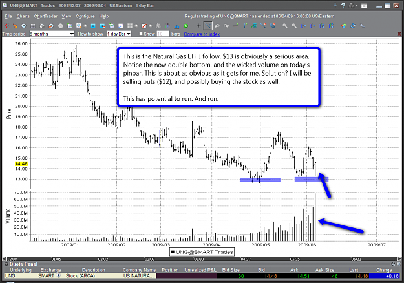Screen dimensions: 404x283
Task: Click the number of bars input field
Action: pyautogui.click(x=163, y=34)
